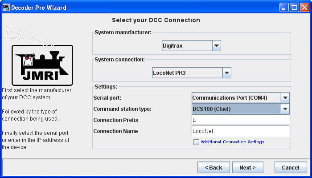Expand the LocoNet PR3 connection dropdown arrow
Screen dimensions: 312x178
pos(226,73)
